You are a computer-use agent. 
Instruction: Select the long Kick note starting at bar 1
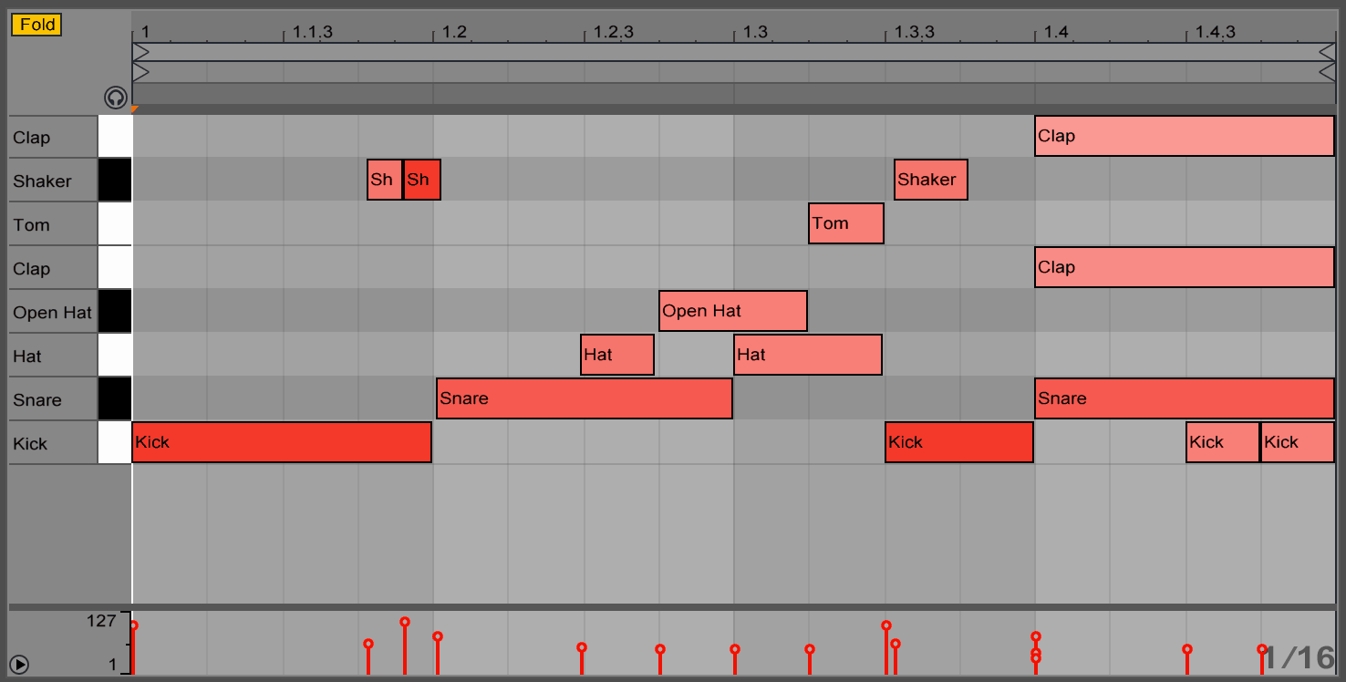tap(282, 442)
